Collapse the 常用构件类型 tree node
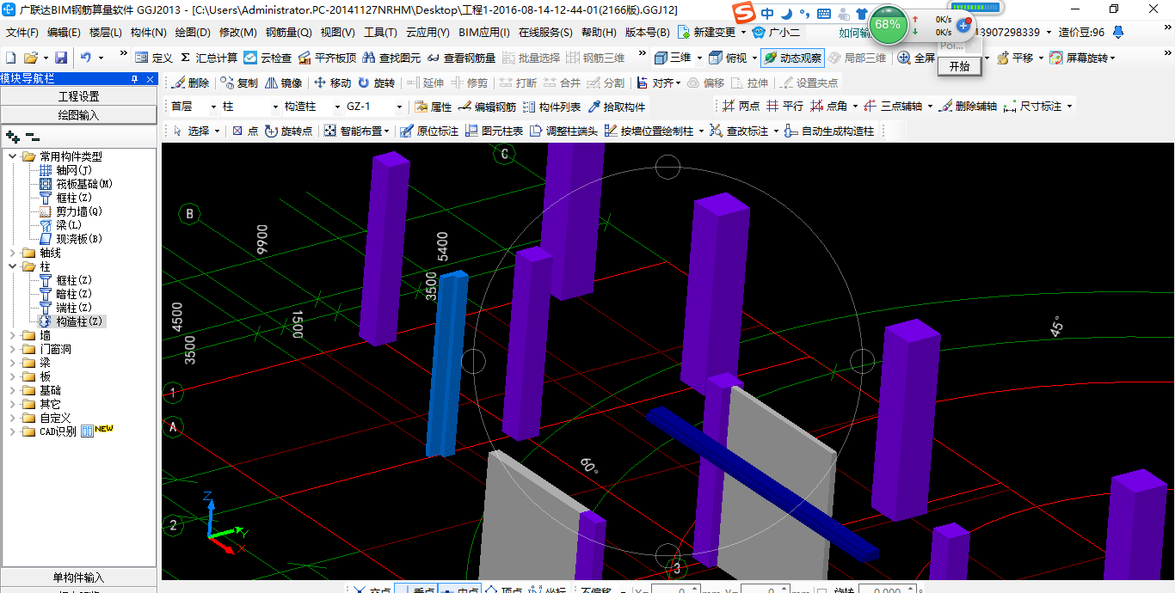 [x=12, y=156]
